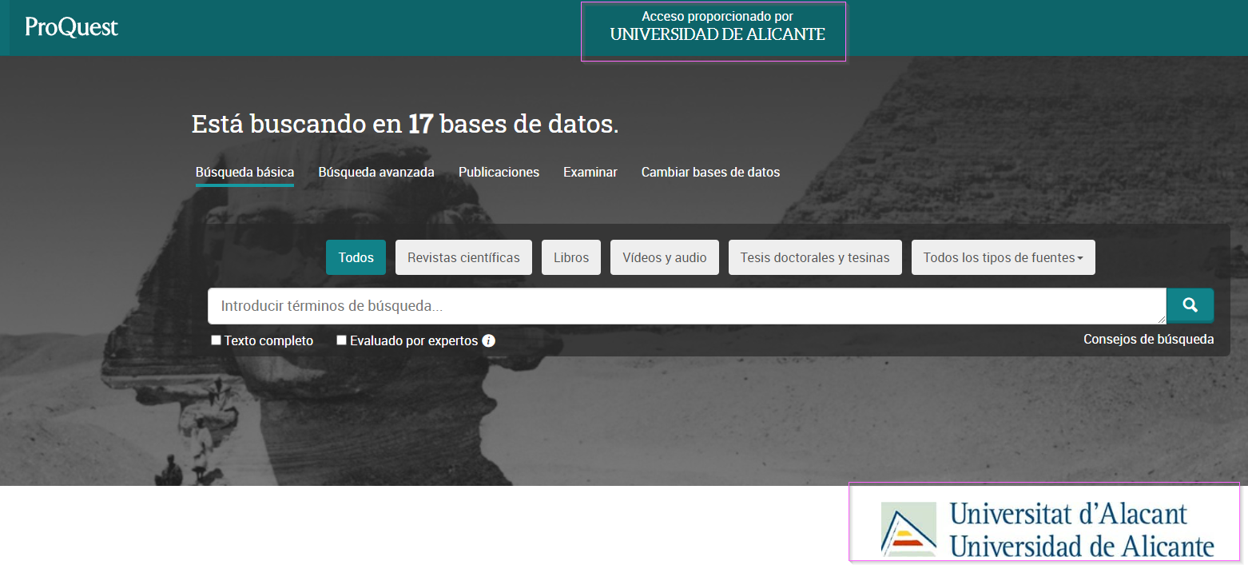Open the Consejos de búsqueda link
1248x565 pixels.
[1148, 340]
